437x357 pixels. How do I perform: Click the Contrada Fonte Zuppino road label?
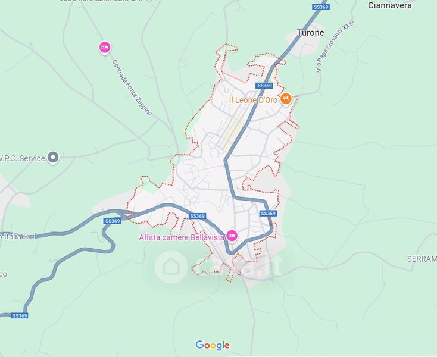pos(132,87)
